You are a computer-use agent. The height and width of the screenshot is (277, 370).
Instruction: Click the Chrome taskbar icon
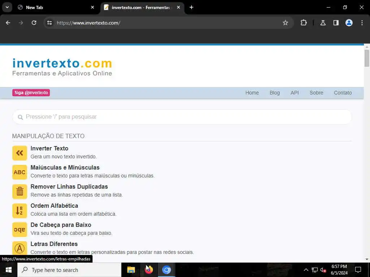click(167, 270)
